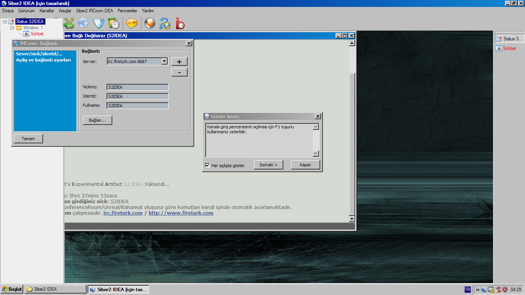Viewport: 525px width, 295px height.
Task: Click the red Turkish flag toolbar icon
Action: pos(180,24)
